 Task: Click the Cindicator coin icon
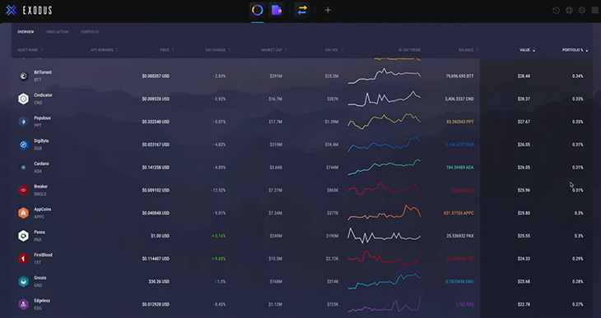(x=23, y=99)
